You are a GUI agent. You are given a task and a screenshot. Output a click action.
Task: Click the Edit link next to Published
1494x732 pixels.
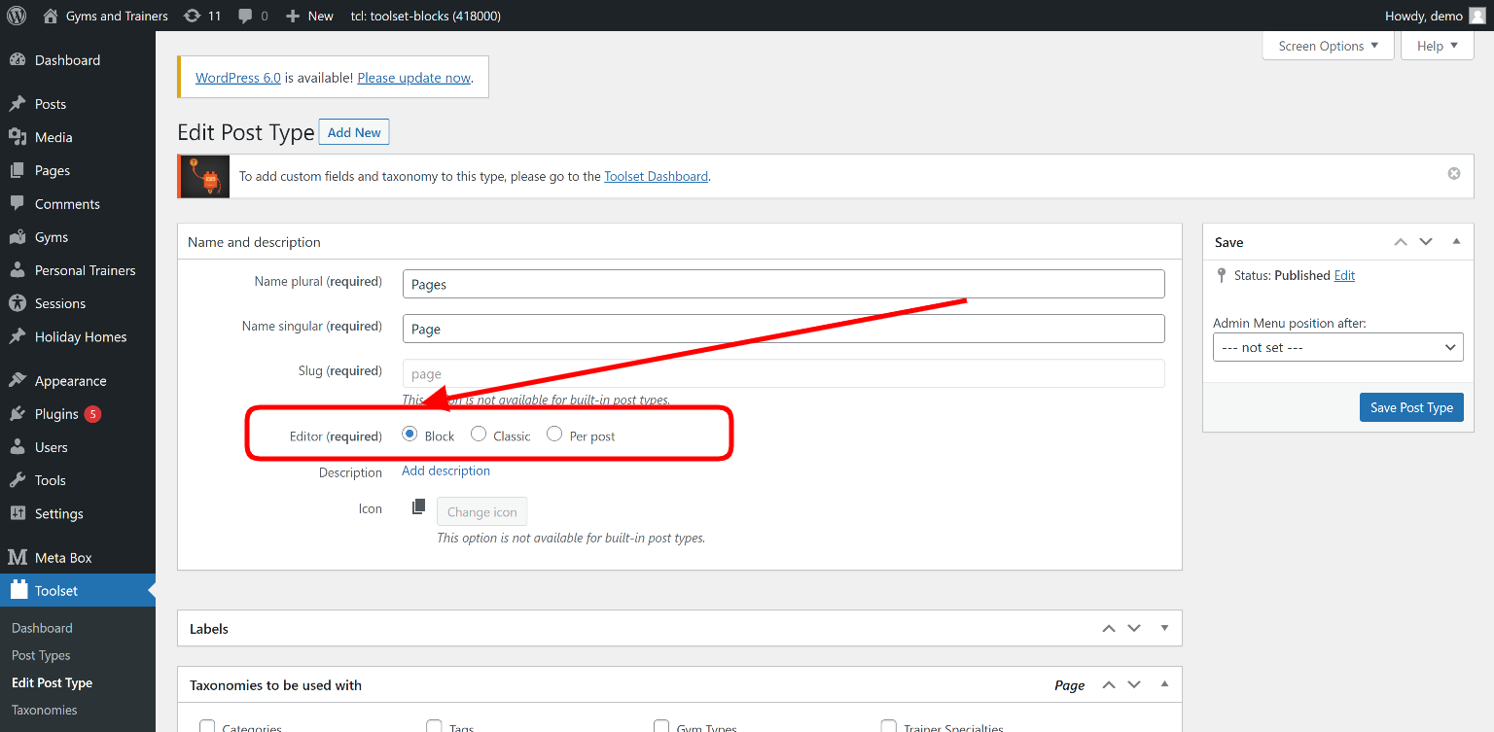click(1344, 275)
